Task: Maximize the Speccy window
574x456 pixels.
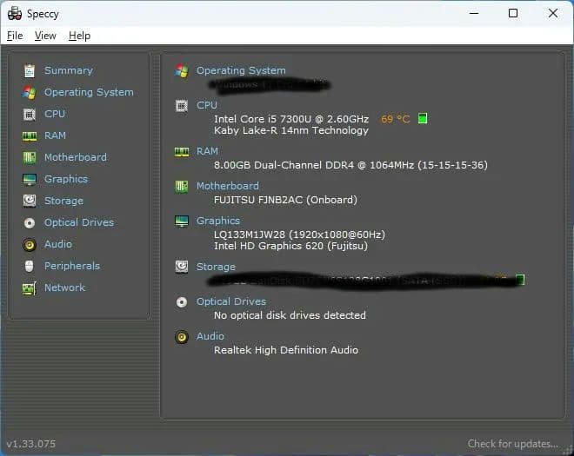Action: point(513,13)
